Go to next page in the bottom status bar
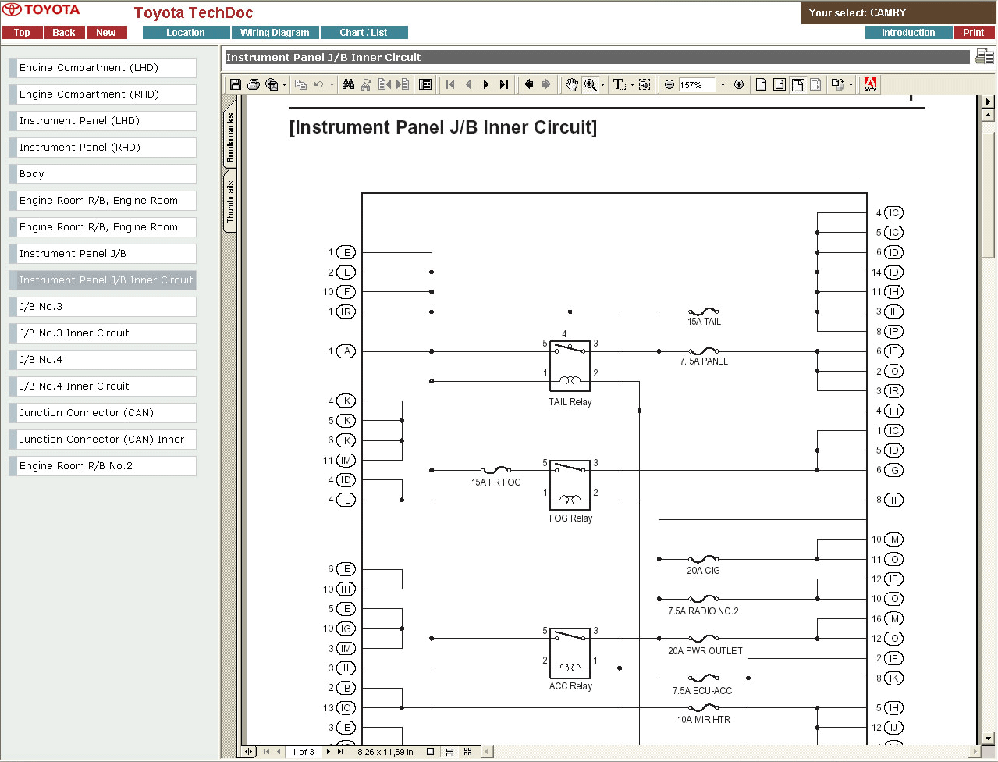This screenshot has height=762, width=998. point(329,752)
